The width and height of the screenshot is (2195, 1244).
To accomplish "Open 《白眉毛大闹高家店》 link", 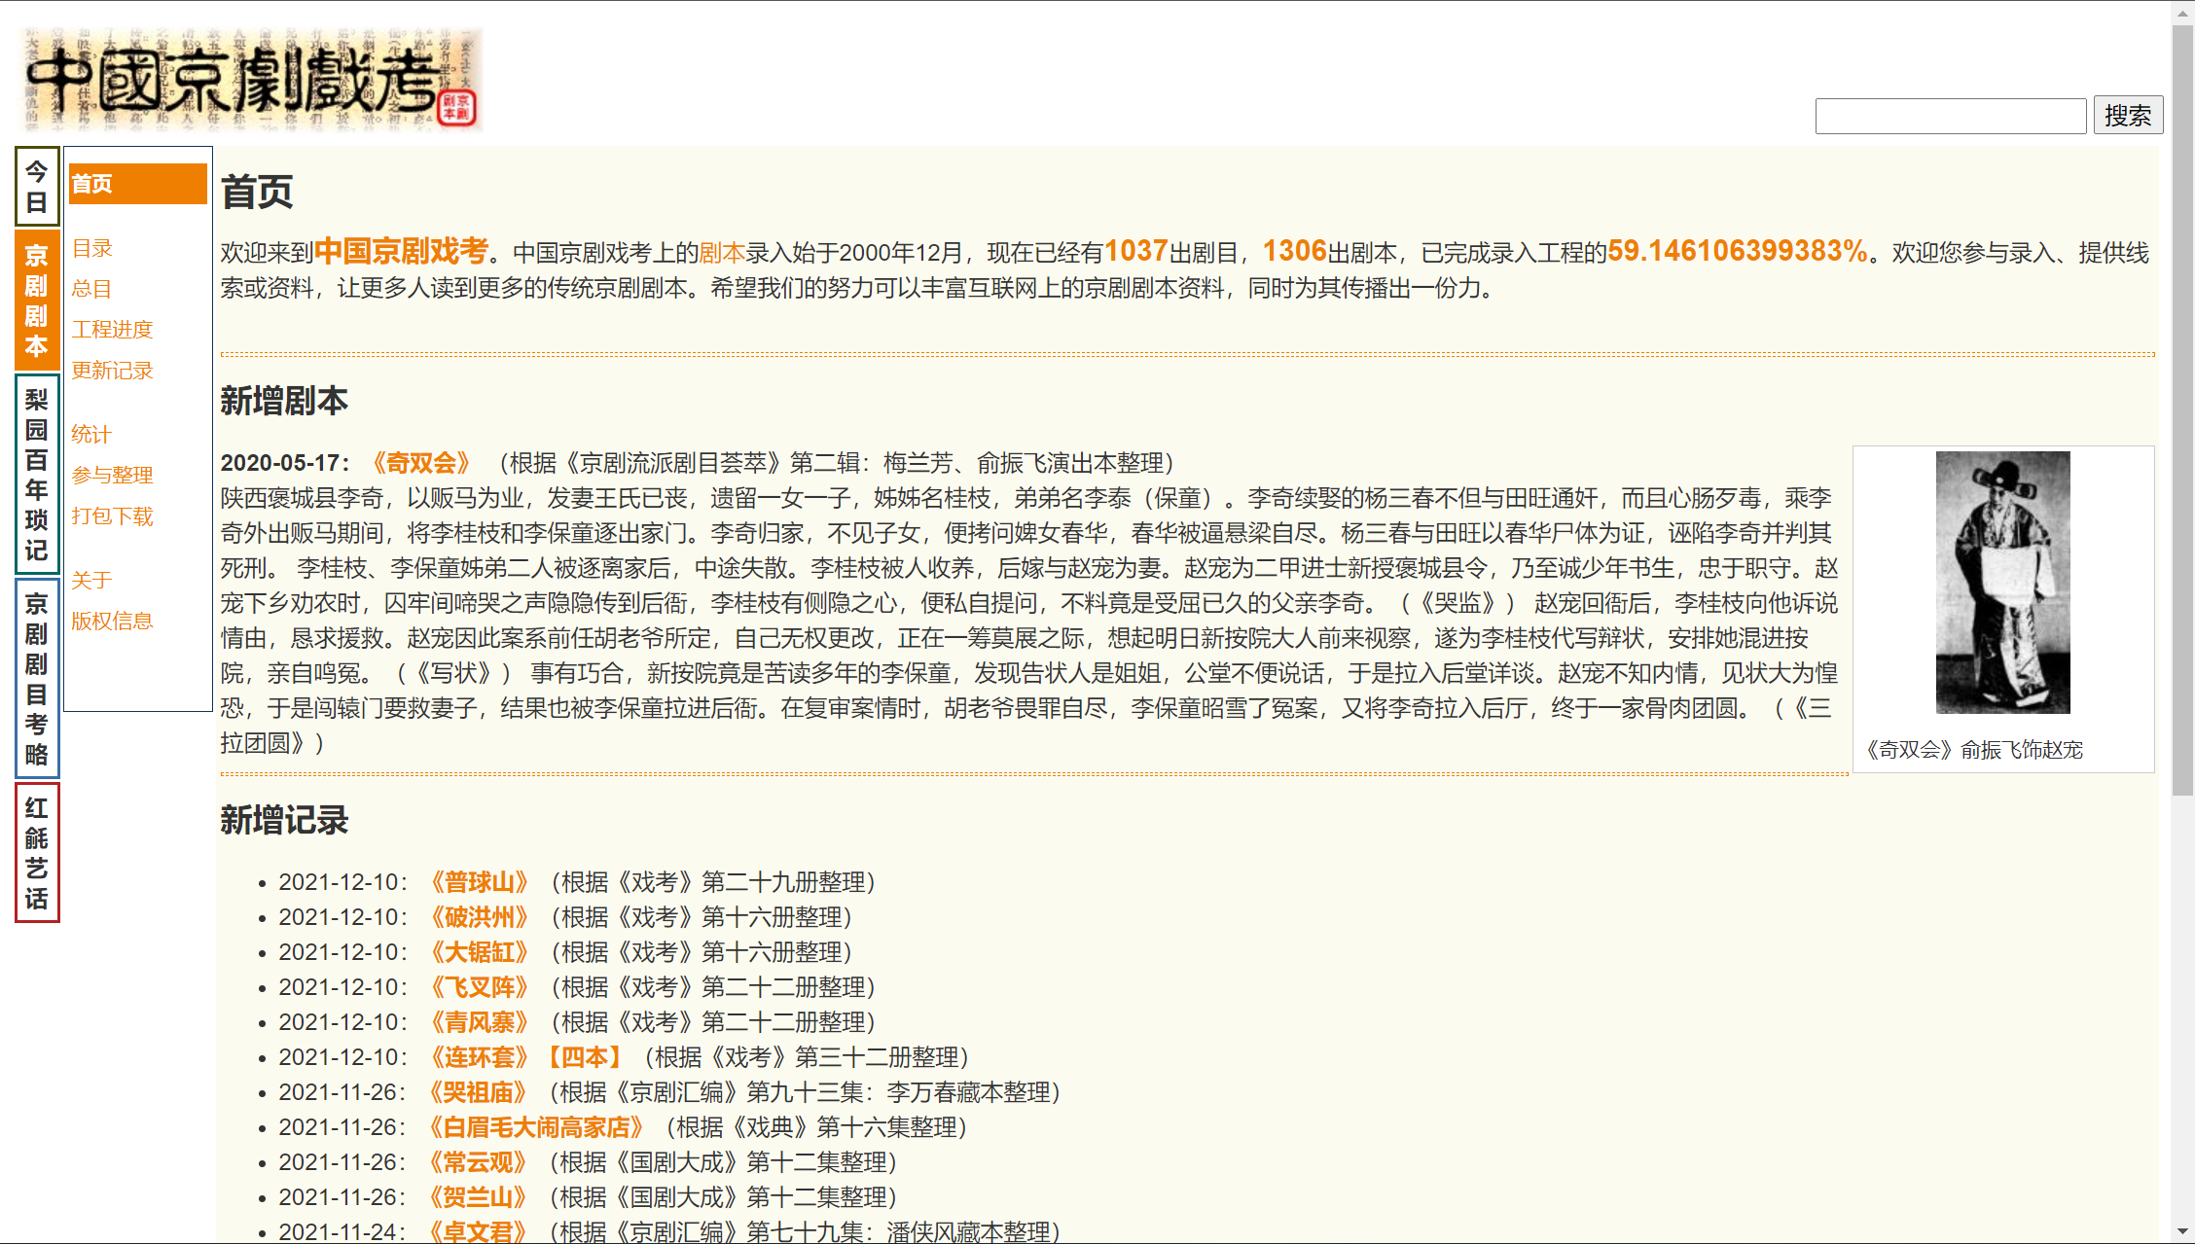I will (536, 1127).
